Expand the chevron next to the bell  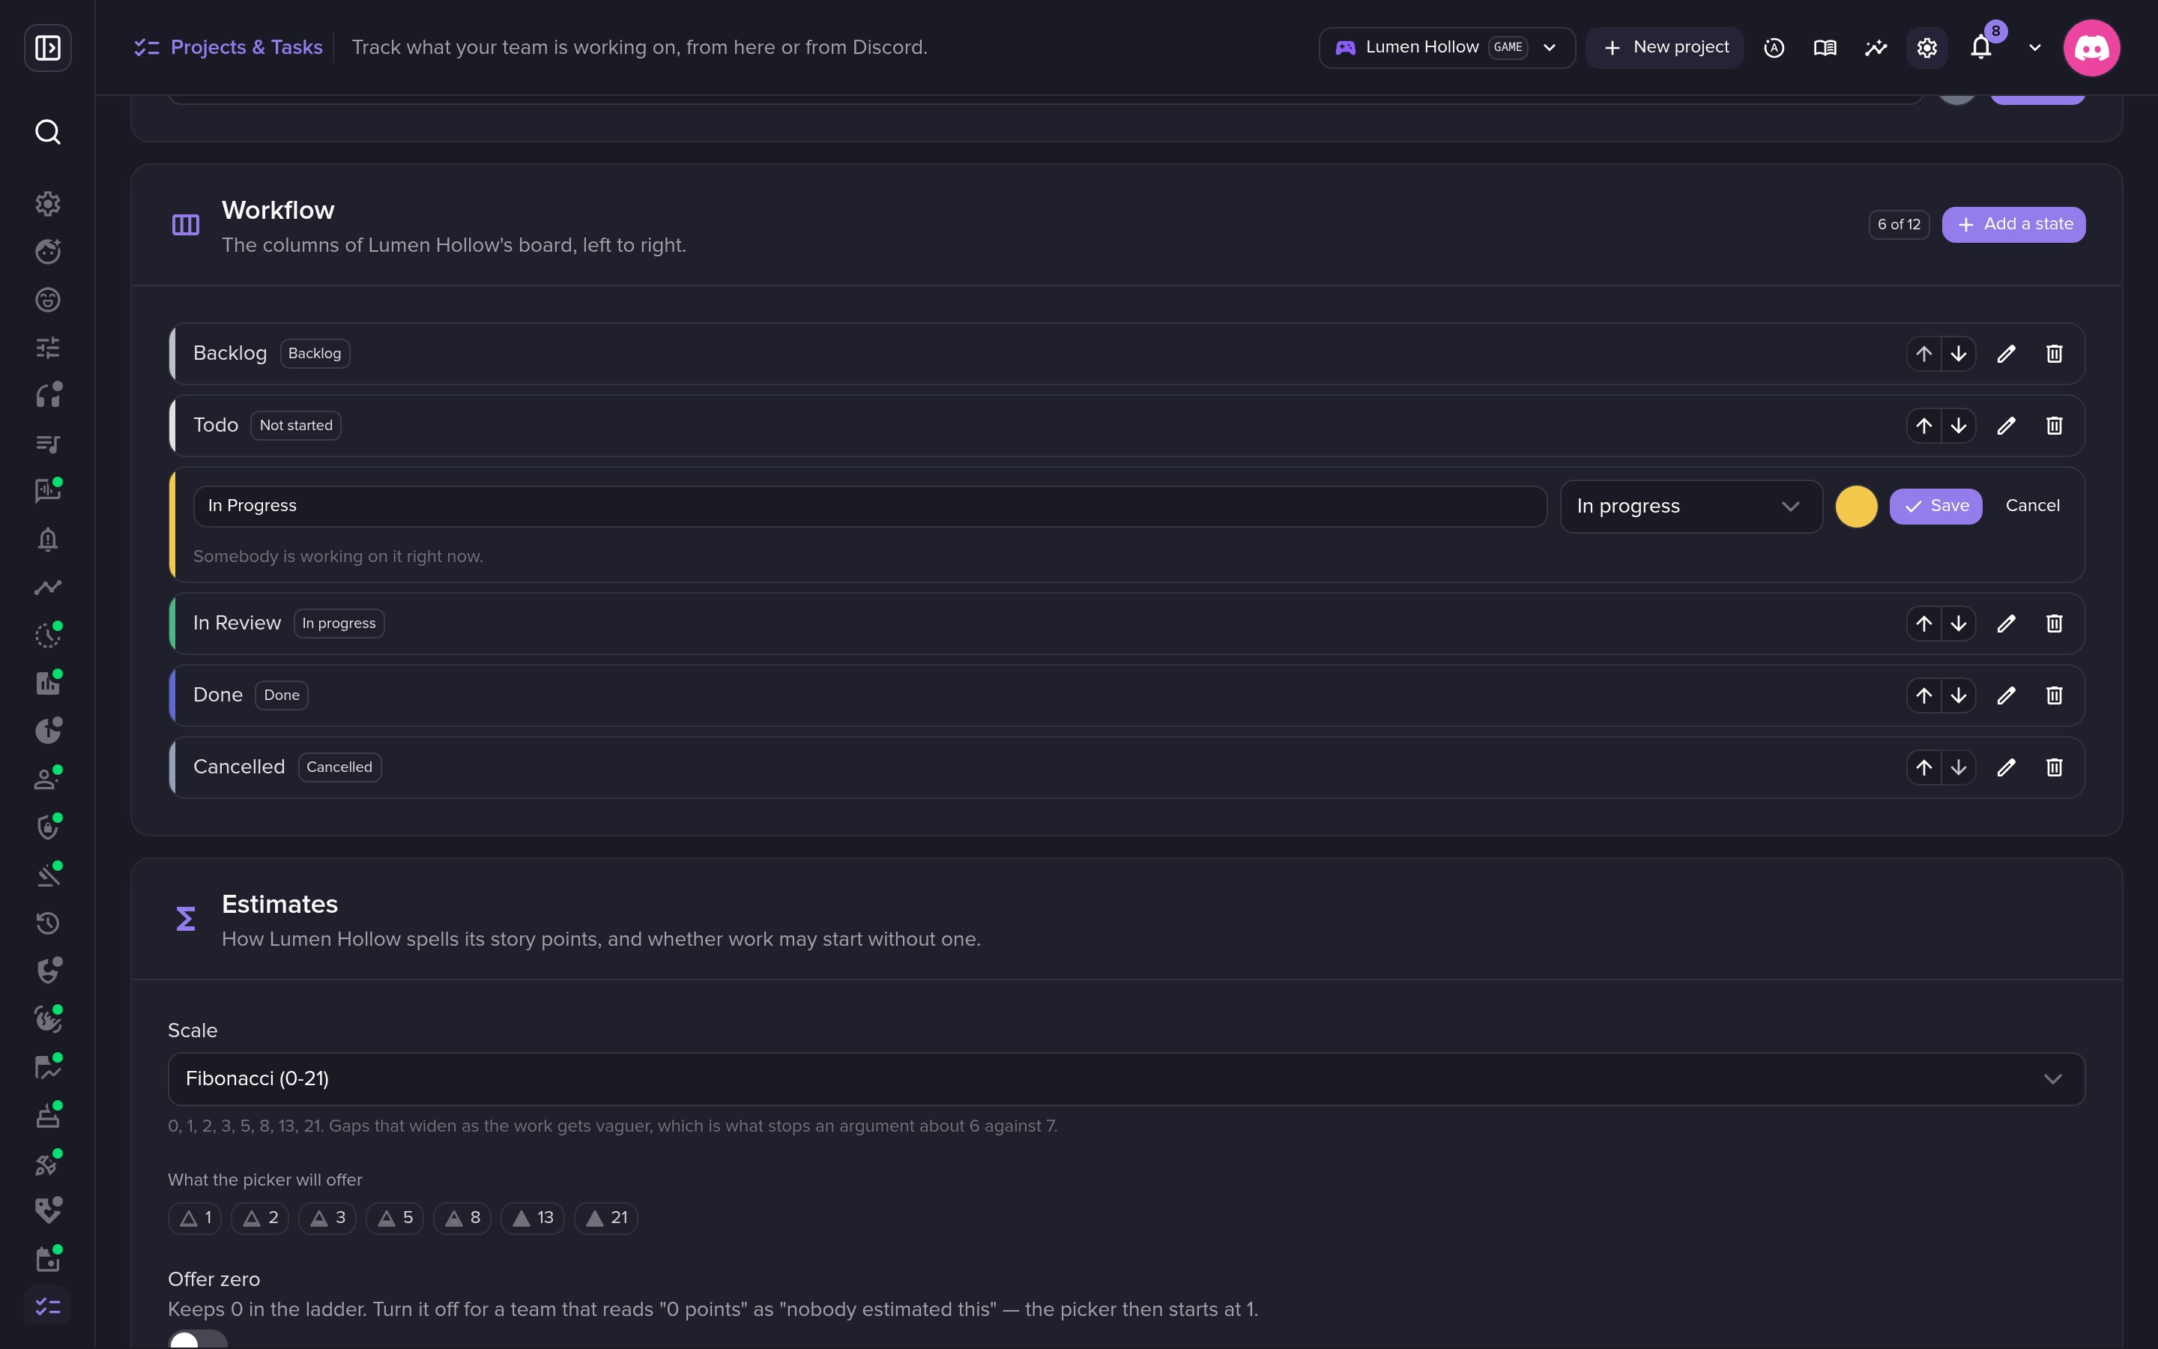(x=2035, y=47)
